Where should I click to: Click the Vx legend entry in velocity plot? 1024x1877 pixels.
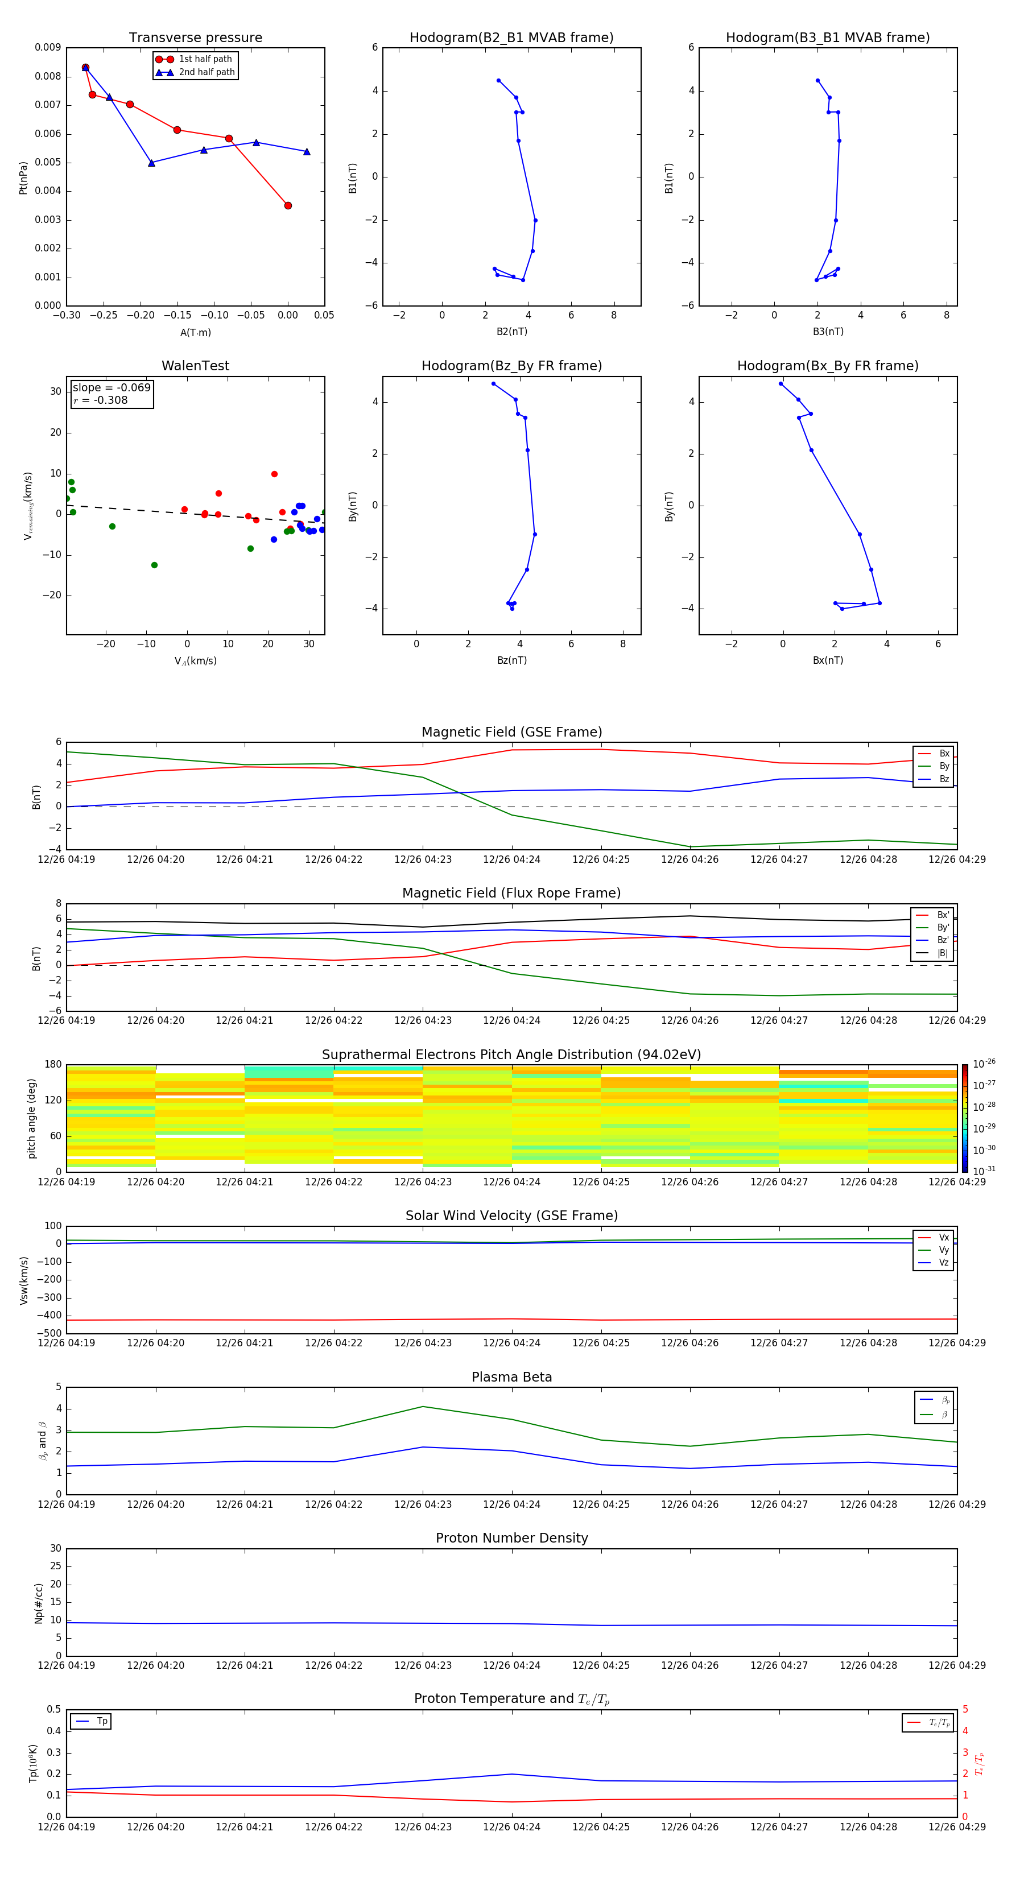[934, 1237]
